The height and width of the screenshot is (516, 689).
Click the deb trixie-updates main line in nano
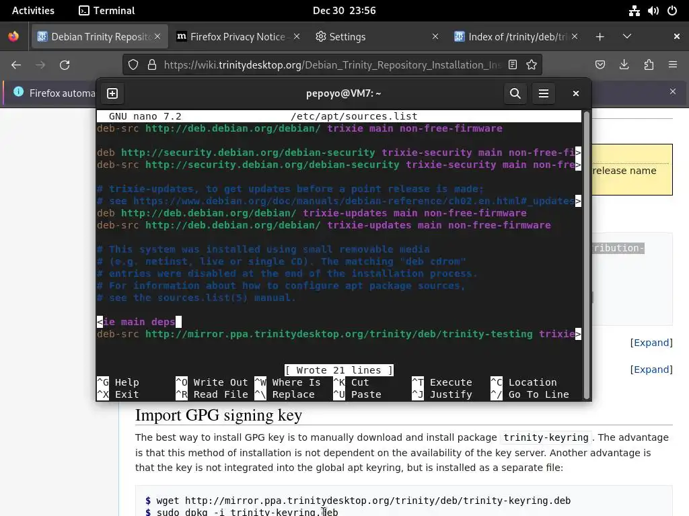click(x=312, y=213)
